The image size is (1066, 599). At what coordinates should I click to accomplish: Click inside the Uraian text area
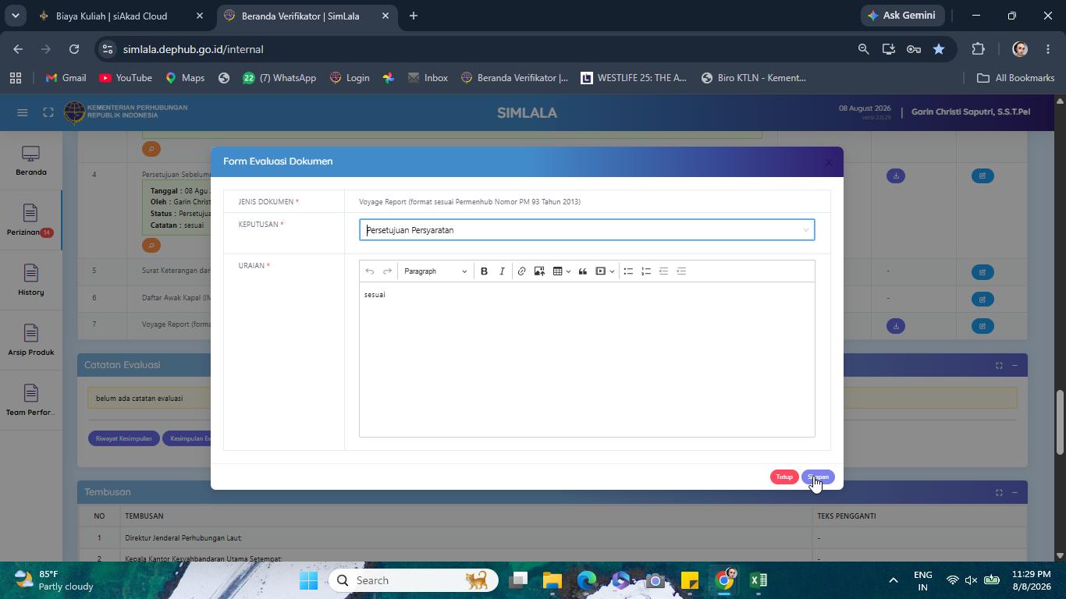click(587, 360)
